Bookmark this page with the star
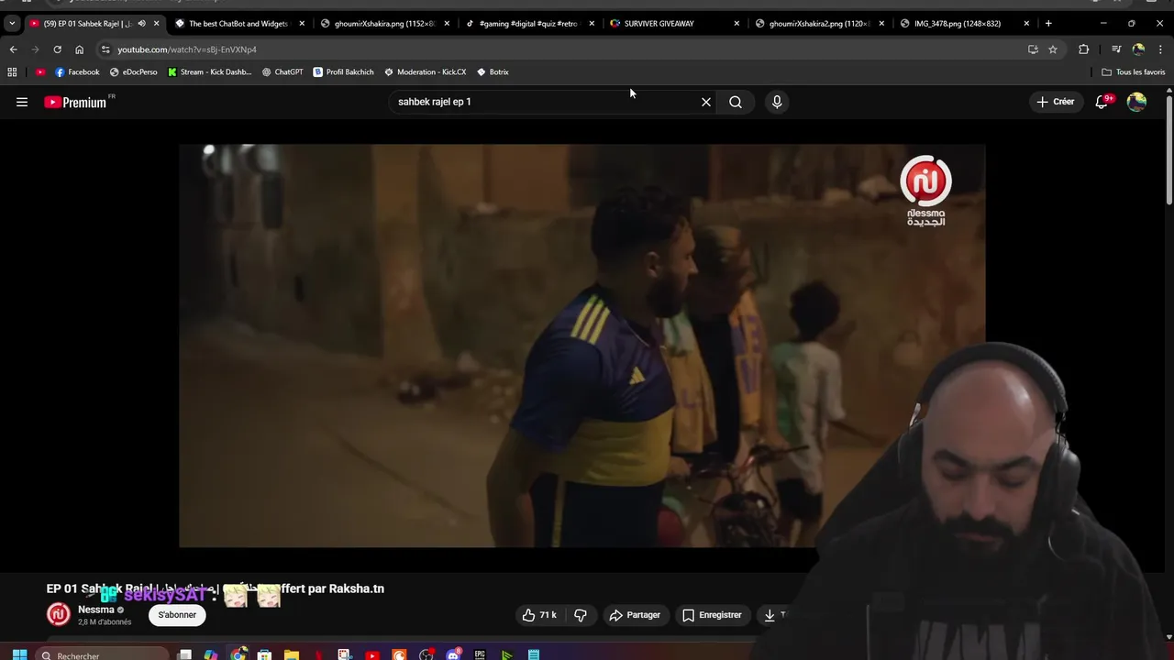 1053,49
